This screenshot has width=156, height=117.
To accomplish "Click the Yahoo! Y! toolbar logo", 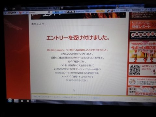I will coord(20,13).
